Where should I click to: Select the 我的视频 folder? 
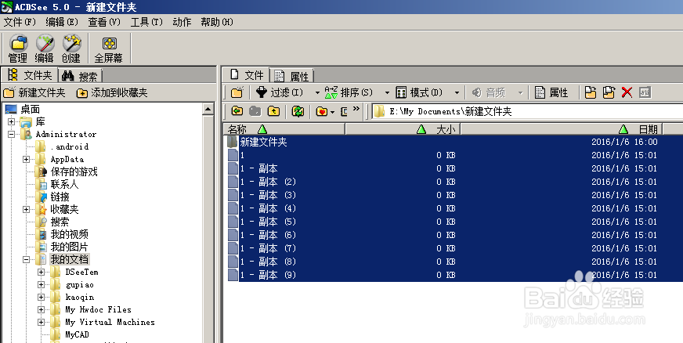(69, 234)
